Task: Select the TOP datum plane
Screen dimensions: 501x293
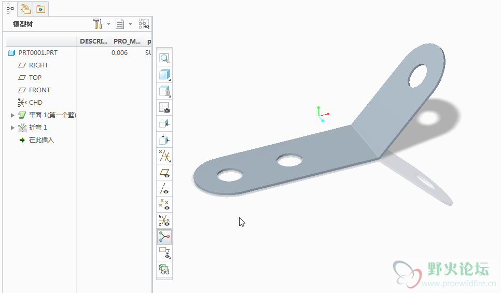Action: [35, 78]
